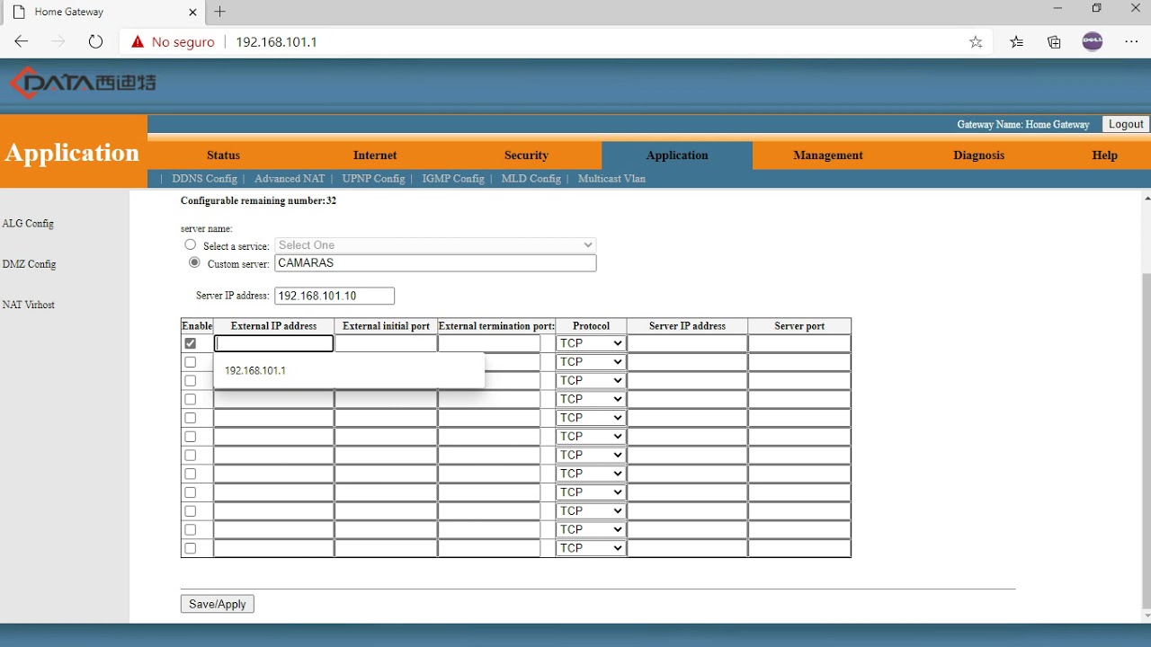Open the third row TCP protocol dropdown
The width and height of the screenshot is (1151, 647).
click(x=590, y=381)
